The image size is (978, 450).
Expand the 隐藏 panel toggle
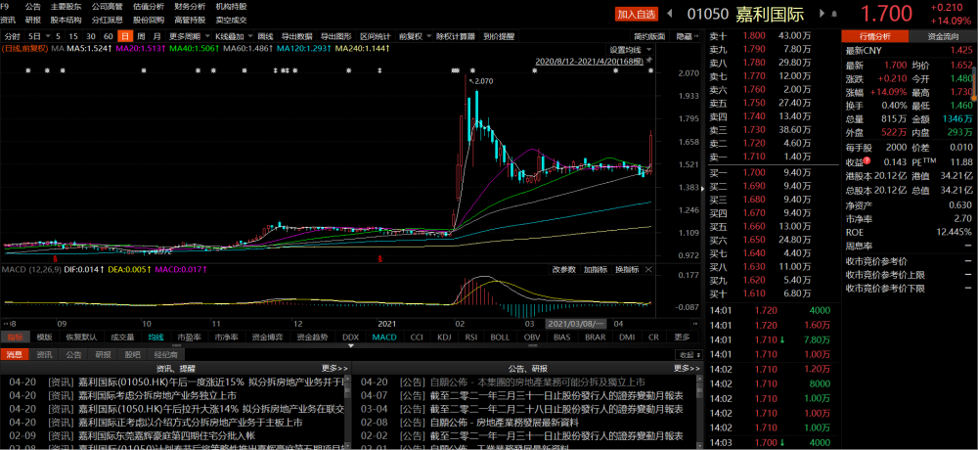click(x=688, y=36)
